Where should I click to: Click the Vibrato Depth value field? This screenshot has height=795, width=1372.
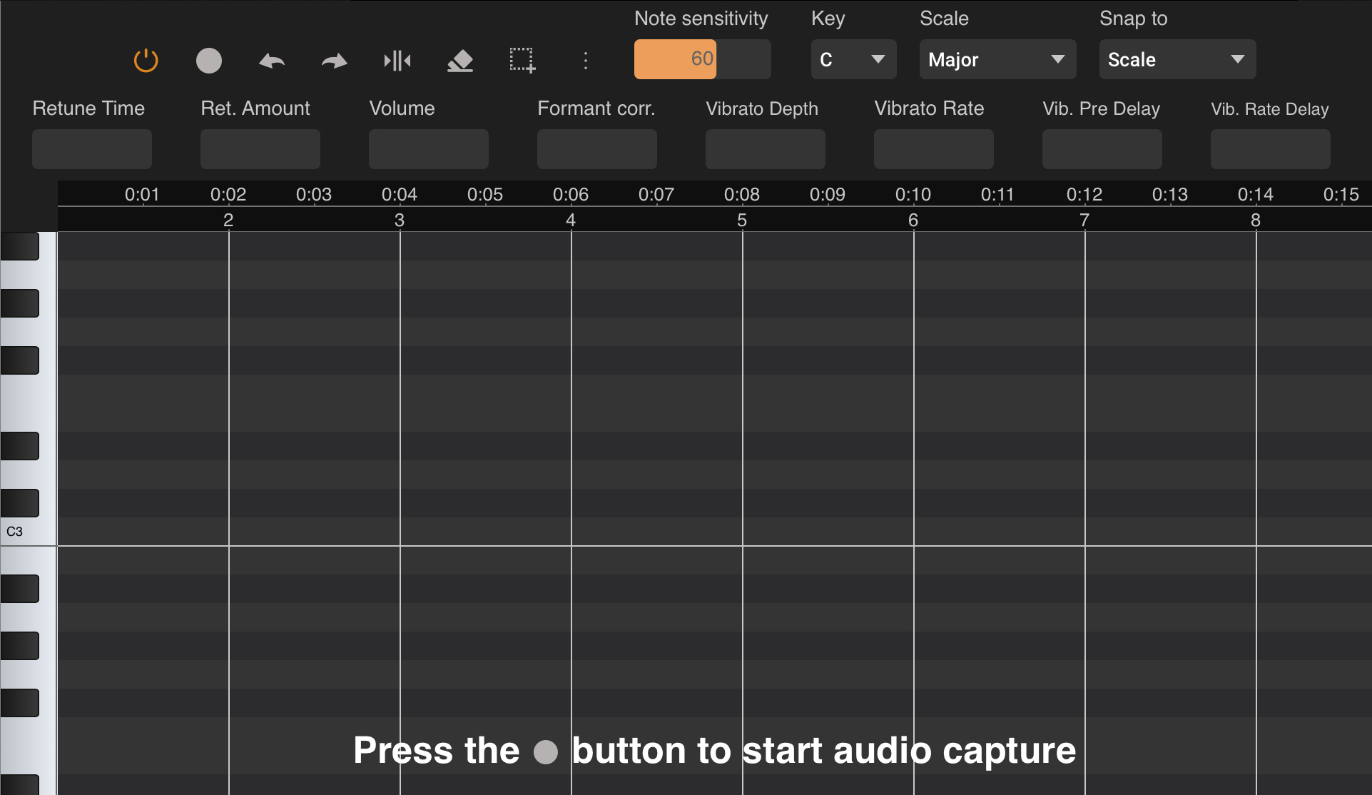(x=766, y=149)
